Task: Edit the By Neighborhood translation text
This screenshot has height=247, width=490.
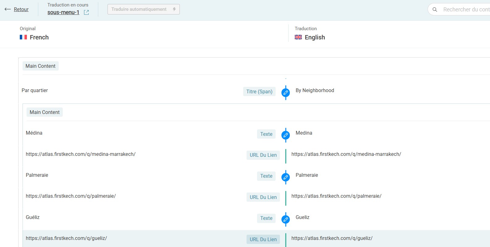Action: click(x=315, y=90)
